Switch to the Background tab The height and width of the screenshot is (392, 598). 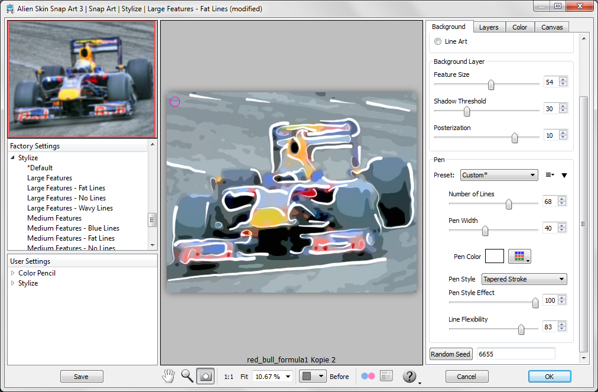pos(449,27)
